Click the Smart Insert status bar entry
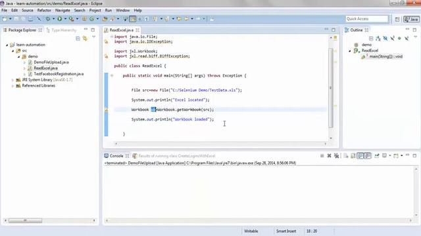Image resolution: width=421 pixels, height=236 pixels. pos(286,231)
